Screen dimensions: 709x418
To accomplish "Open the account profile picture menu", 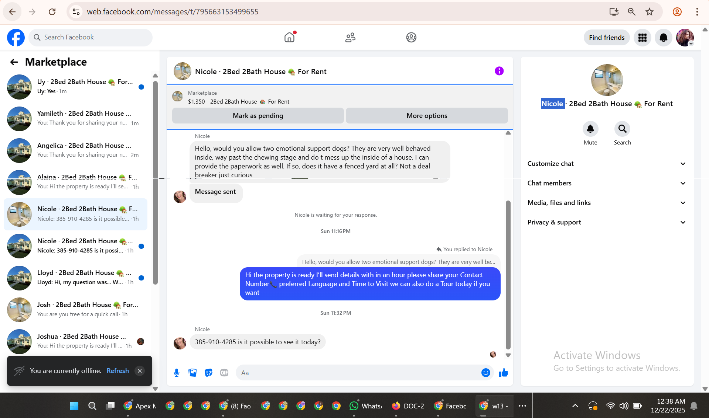I will tap(685, 38).
